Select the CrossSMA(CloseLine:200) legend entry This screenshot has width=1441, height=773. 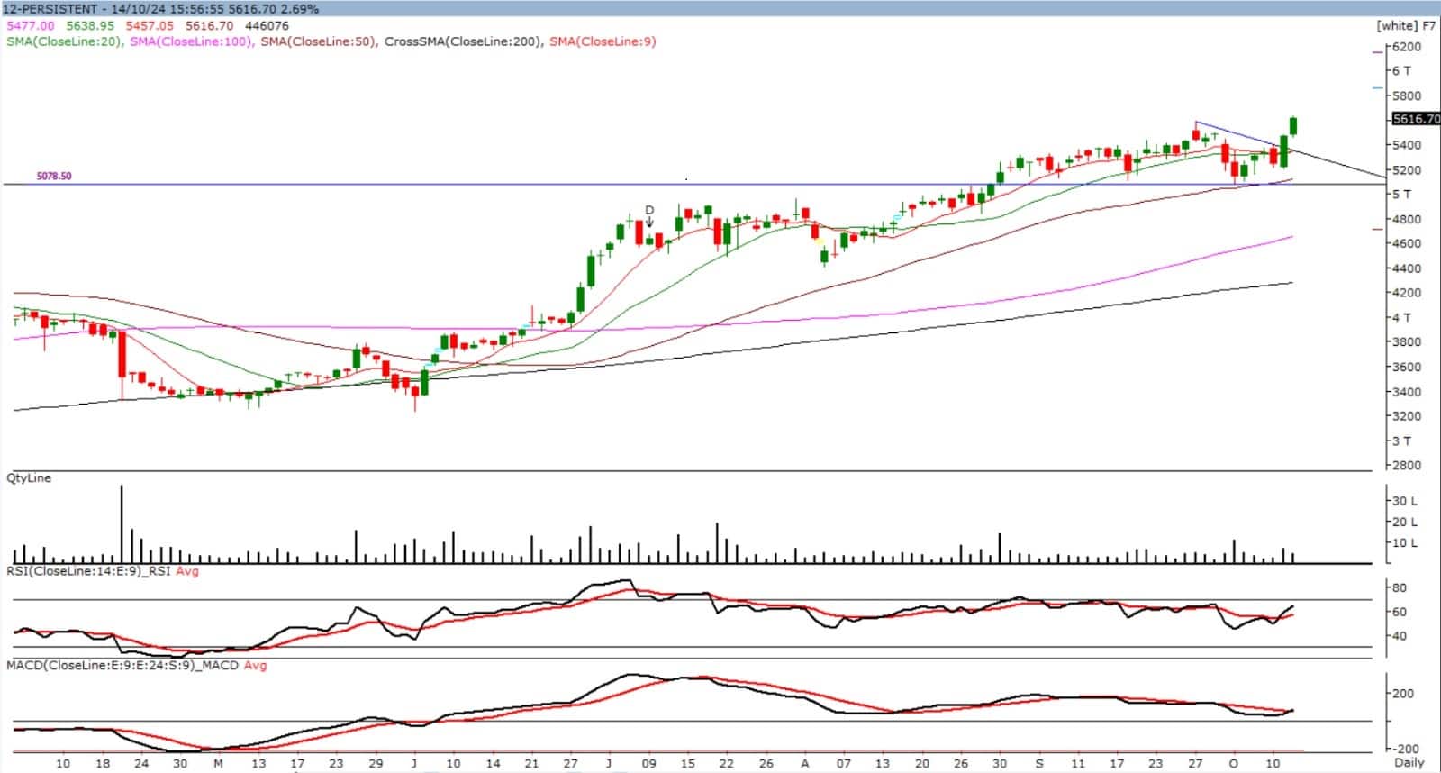(x=464, y=41)
